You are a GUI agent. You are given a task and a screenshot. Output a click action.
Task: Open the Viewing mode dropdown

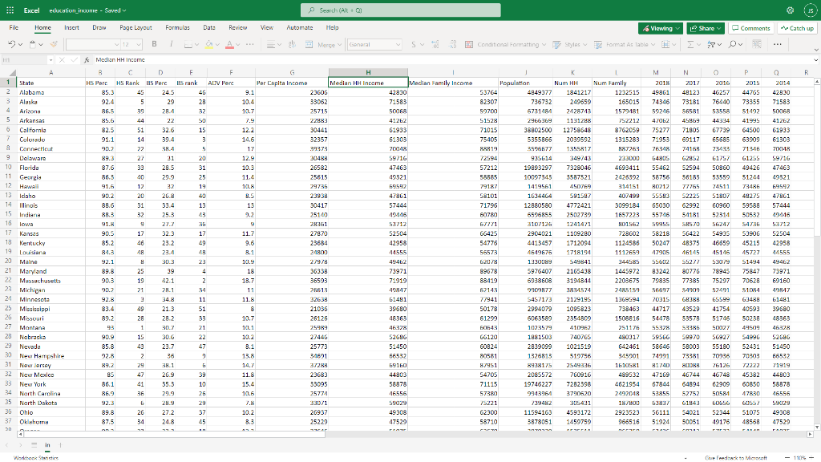tap(661, 28)
